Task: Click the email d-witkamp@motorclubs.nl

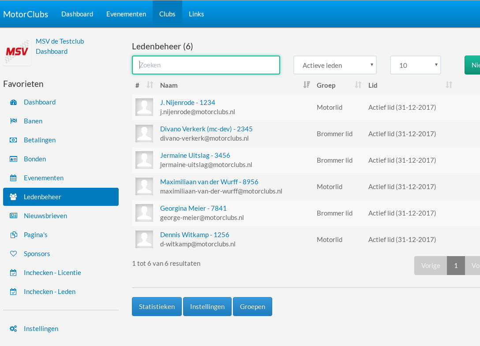Action: 198,244
